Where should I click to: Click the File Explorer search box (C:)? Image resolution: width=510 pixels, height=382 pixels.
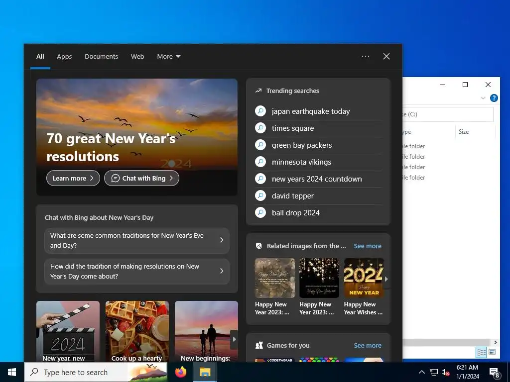click(x=448, y=114)
